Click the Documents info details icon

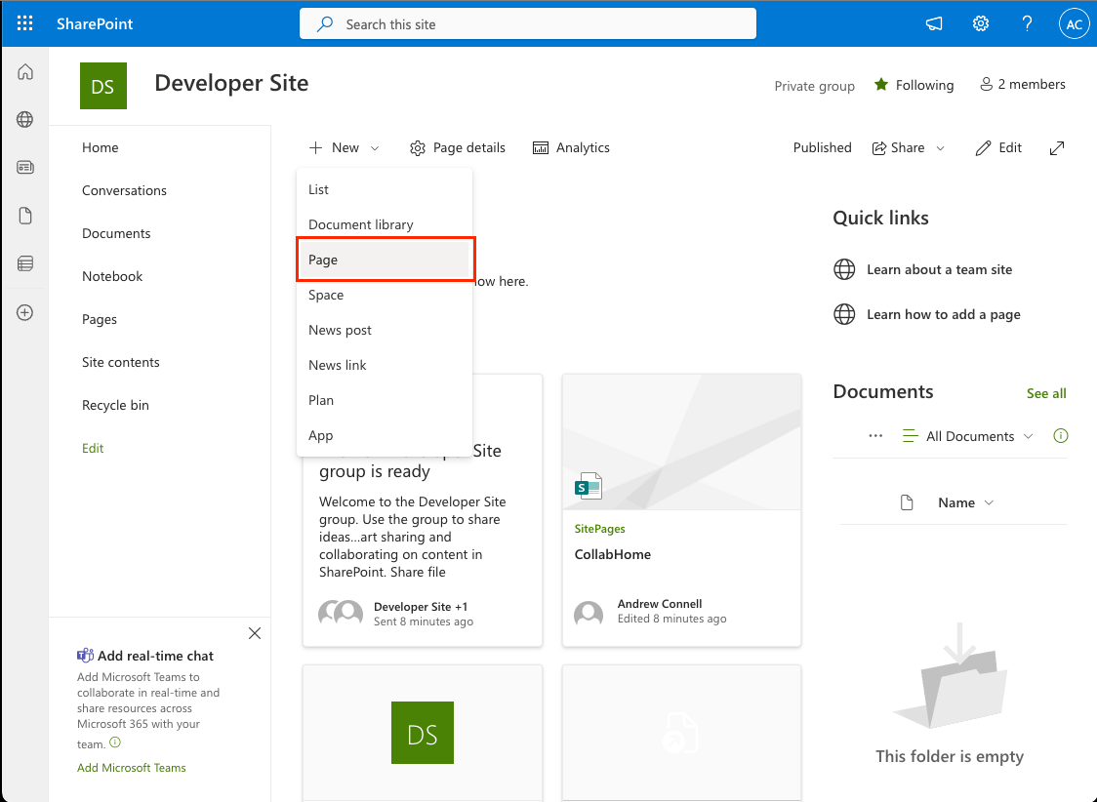(x=1061, y=435)
